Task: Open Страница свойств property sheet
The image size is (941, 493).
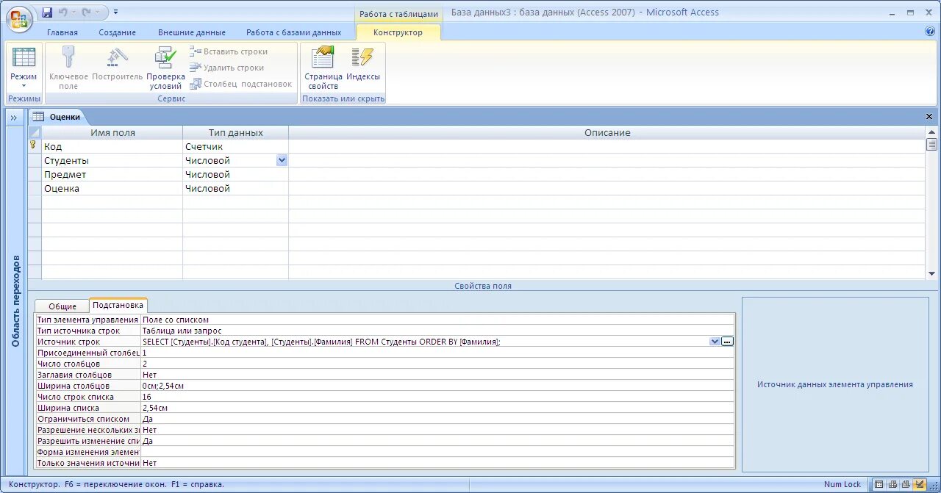Action: tap(323, 68)
